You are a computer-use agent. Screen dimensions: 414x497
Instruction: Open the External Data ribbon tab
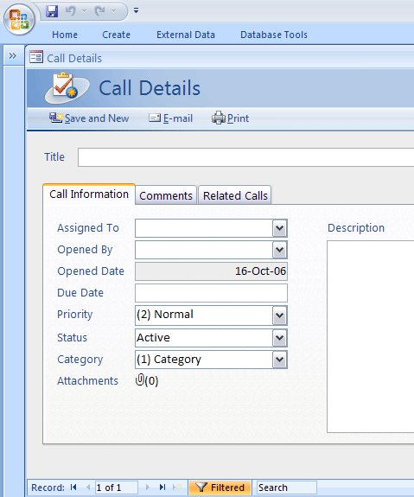coord(186,35)
